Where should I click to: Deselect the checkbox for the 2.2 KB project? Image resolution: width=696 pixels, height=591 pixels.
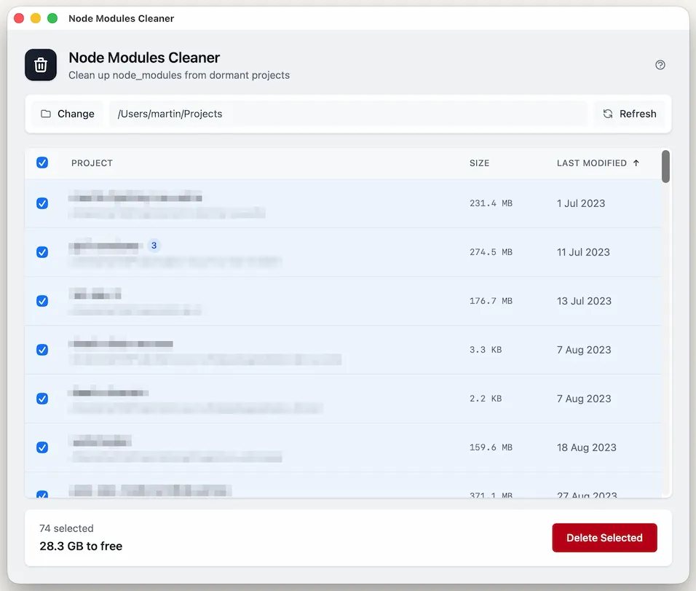pos(42,399)
